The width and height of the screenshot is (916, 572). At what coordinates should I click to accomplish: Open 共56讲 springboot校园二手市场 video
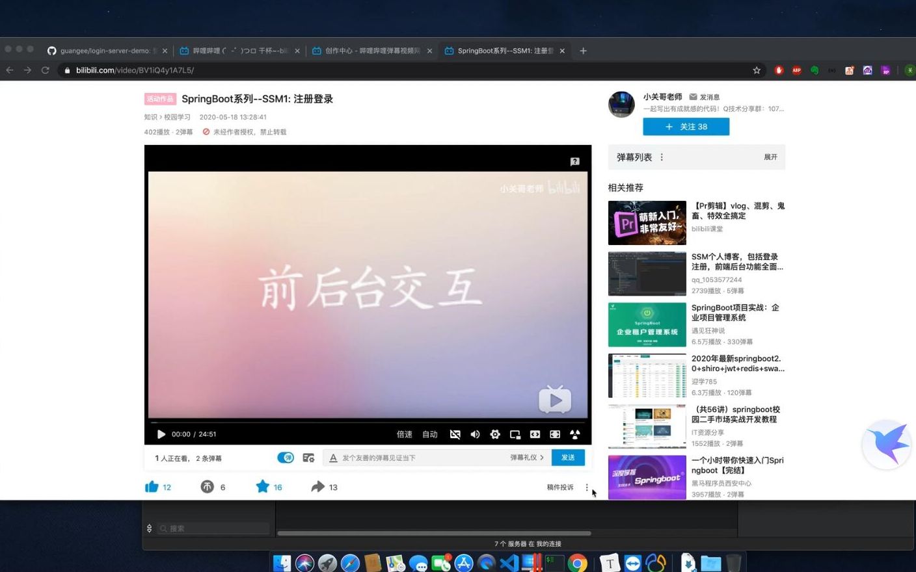click(736, 414)
